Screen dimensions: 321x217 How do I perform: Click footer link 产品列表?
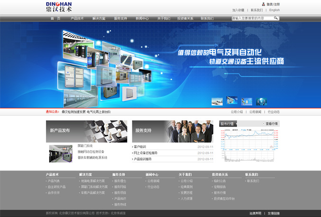[x=54, y=181]
